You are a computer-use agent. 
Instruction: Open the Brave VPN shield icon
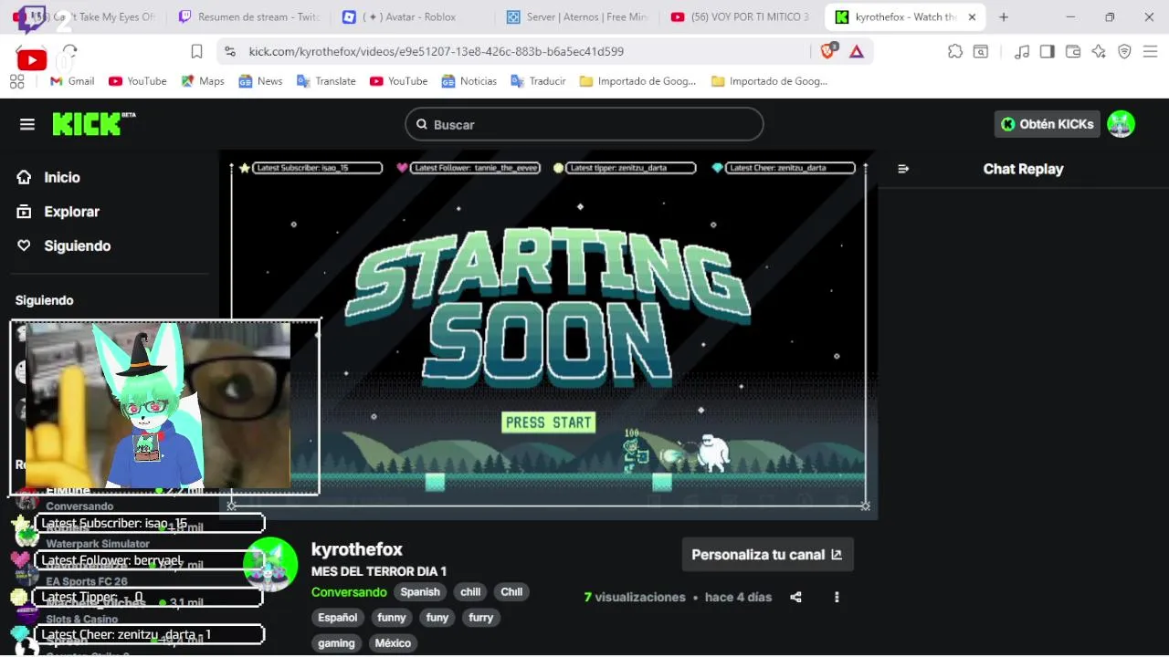1124,52
